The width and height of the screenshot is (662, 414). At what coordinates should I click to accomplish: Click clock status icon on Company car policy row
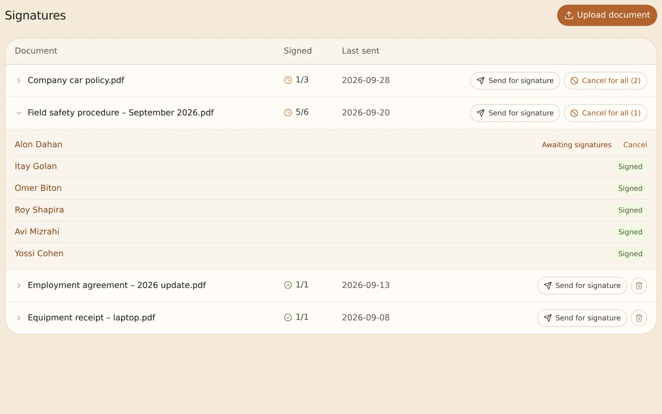coord(288,80)
